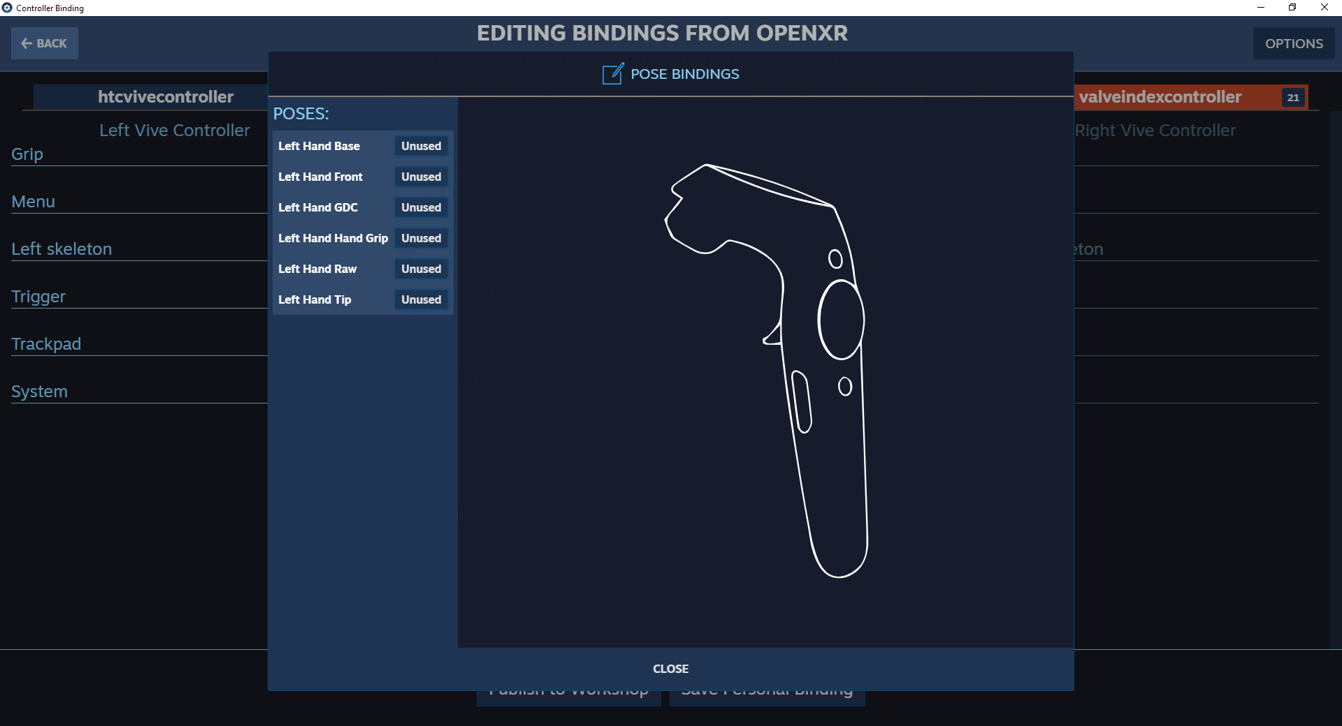Click the EDITING BINDINGS FROM OPENXR title
1342x726 pixels.
(x=662, y=33)
